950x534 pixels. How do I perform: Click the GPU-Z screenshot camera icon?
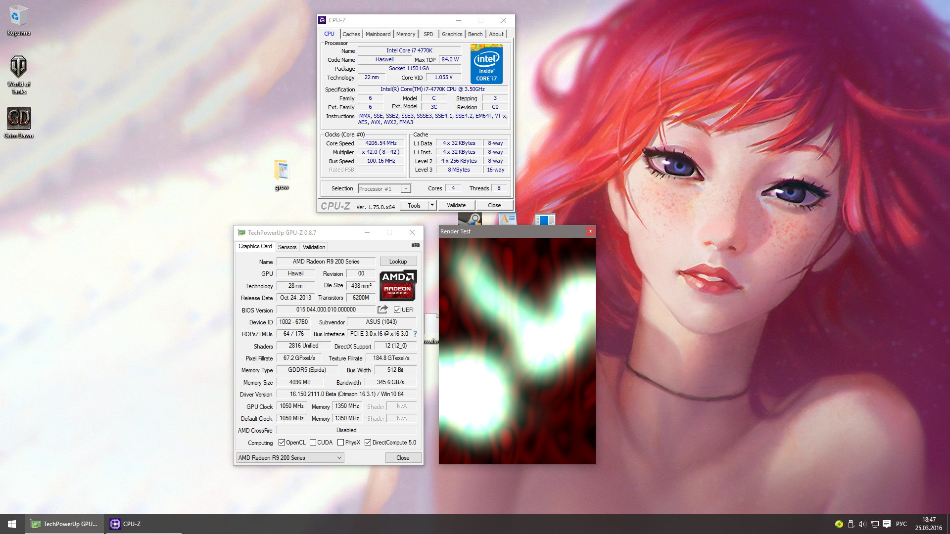pos(416,245)
